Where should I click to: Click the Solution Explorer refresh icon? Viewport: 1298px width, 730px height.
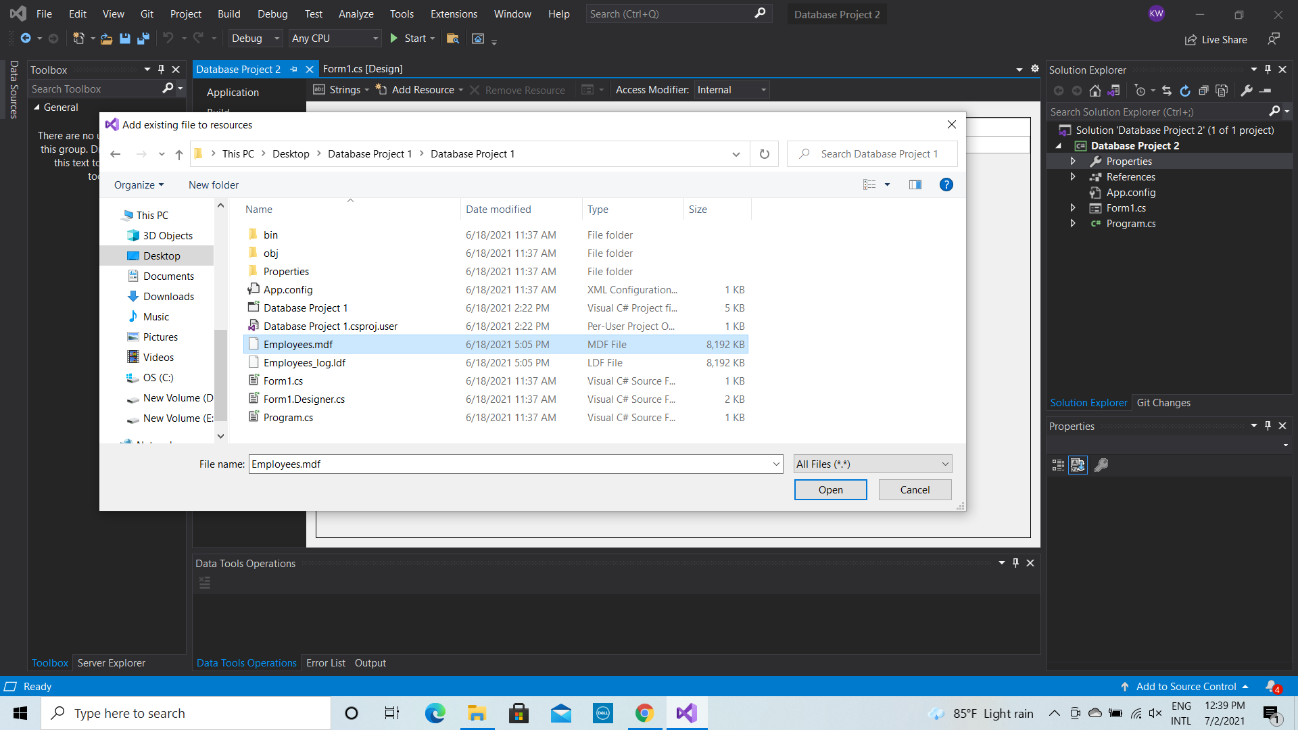point(1185,91)
